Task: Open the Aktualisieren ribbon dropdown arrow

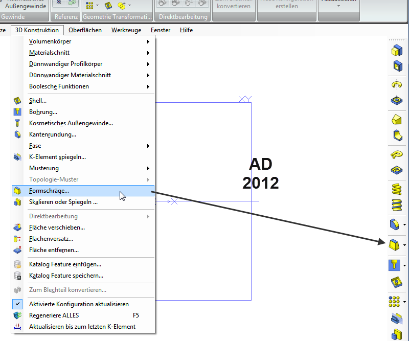Action: tap(338, 6)
